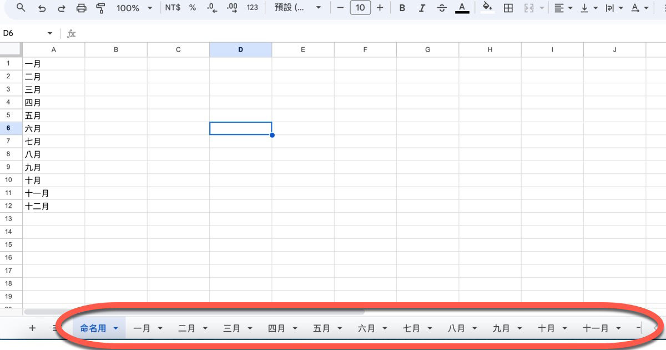The width and height of the screenshot is (666, 350).
Task: Toggle italic formatting
Action: tap(422, 8)
